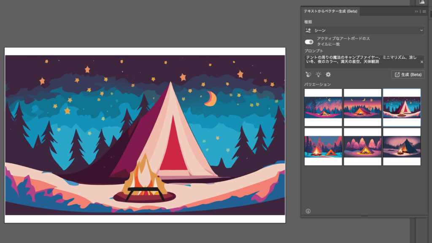Viewport: 432px width, 243px height.
Task: Pick the fourth variation with snowy forest
Action: coord(323,147)
